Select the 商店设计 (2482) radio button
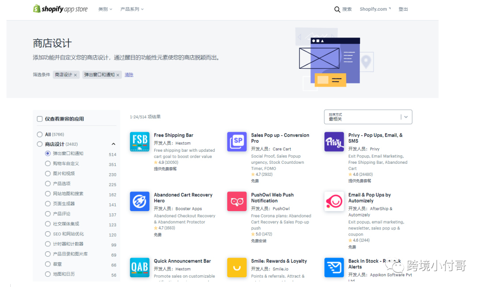This screenshot has height=287, width=482. point(40,144)
